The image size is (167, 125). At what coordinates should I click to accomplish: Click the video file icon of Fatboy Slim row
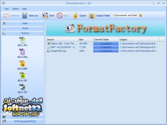49,43
